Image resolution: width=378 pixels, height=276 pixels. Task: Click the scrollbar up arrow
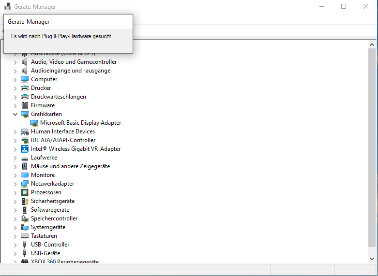click(x=372, y=44)
